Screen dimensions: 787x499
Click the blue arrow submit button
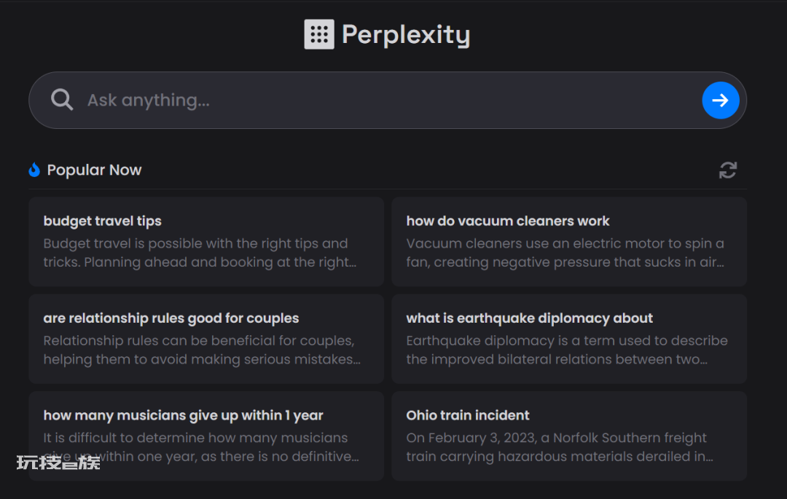pyautogui.click(x=720, y=101)
